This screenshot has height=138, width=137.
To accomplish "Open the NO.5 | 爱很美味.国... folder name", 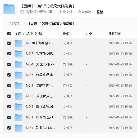I will [x=40, y=107].
